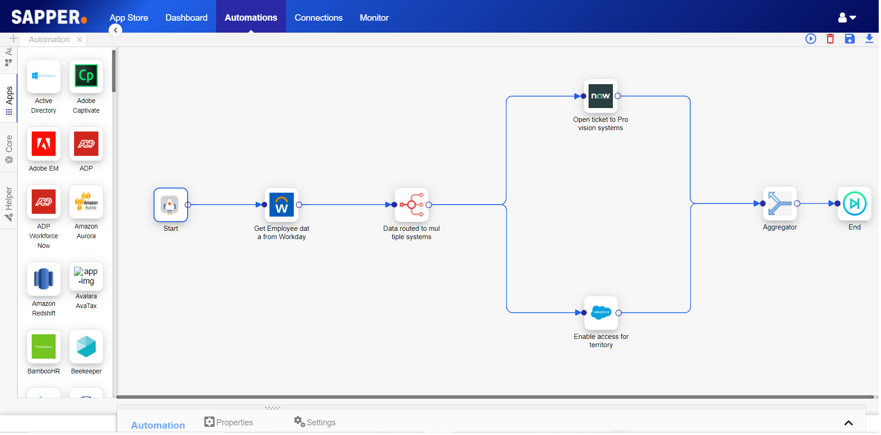Select the Data routed to multiple systems node
The image size is (881, 435).
click(x=412, y=205)
